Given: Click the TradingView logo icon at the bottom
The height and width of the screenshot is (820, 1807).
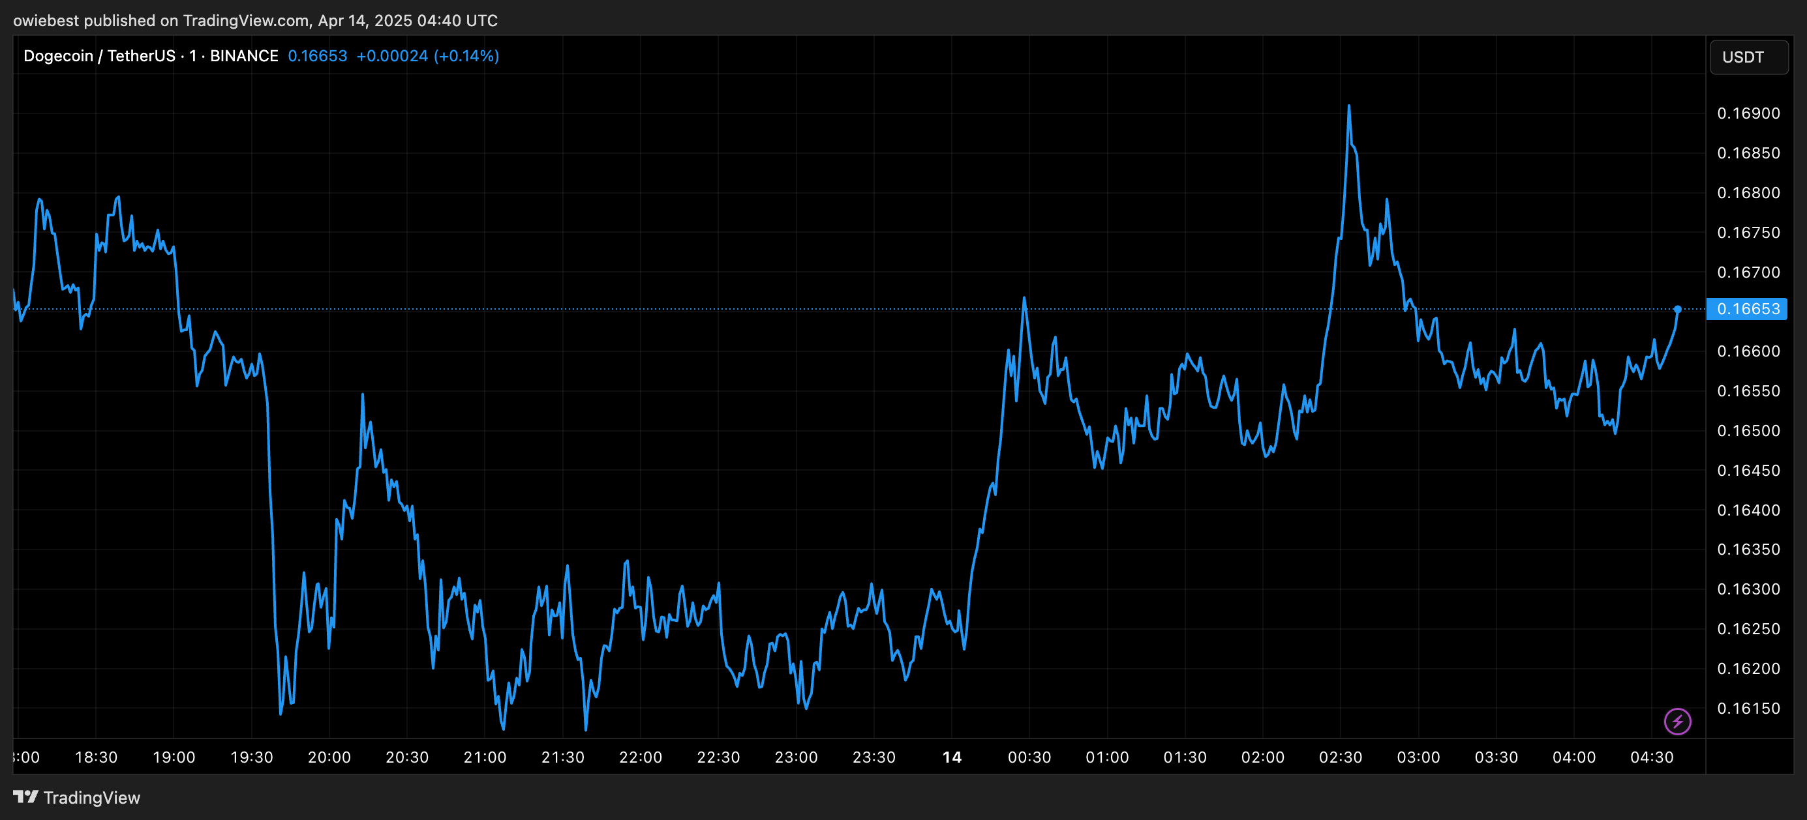Looking at the screenshot, I should tap(25, 797).
